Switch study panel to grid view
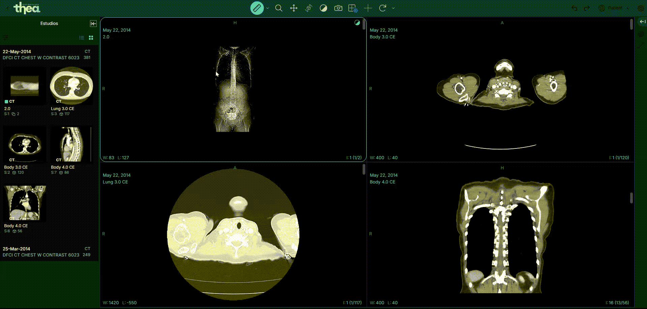The image size is (647, 309). (91, 38)
